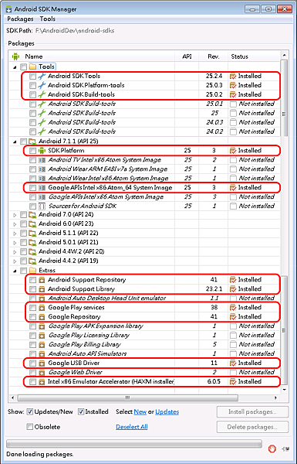
Task: Expand the Android 5.0.1 (API 21) group
Action: click(x=15, y=243)
